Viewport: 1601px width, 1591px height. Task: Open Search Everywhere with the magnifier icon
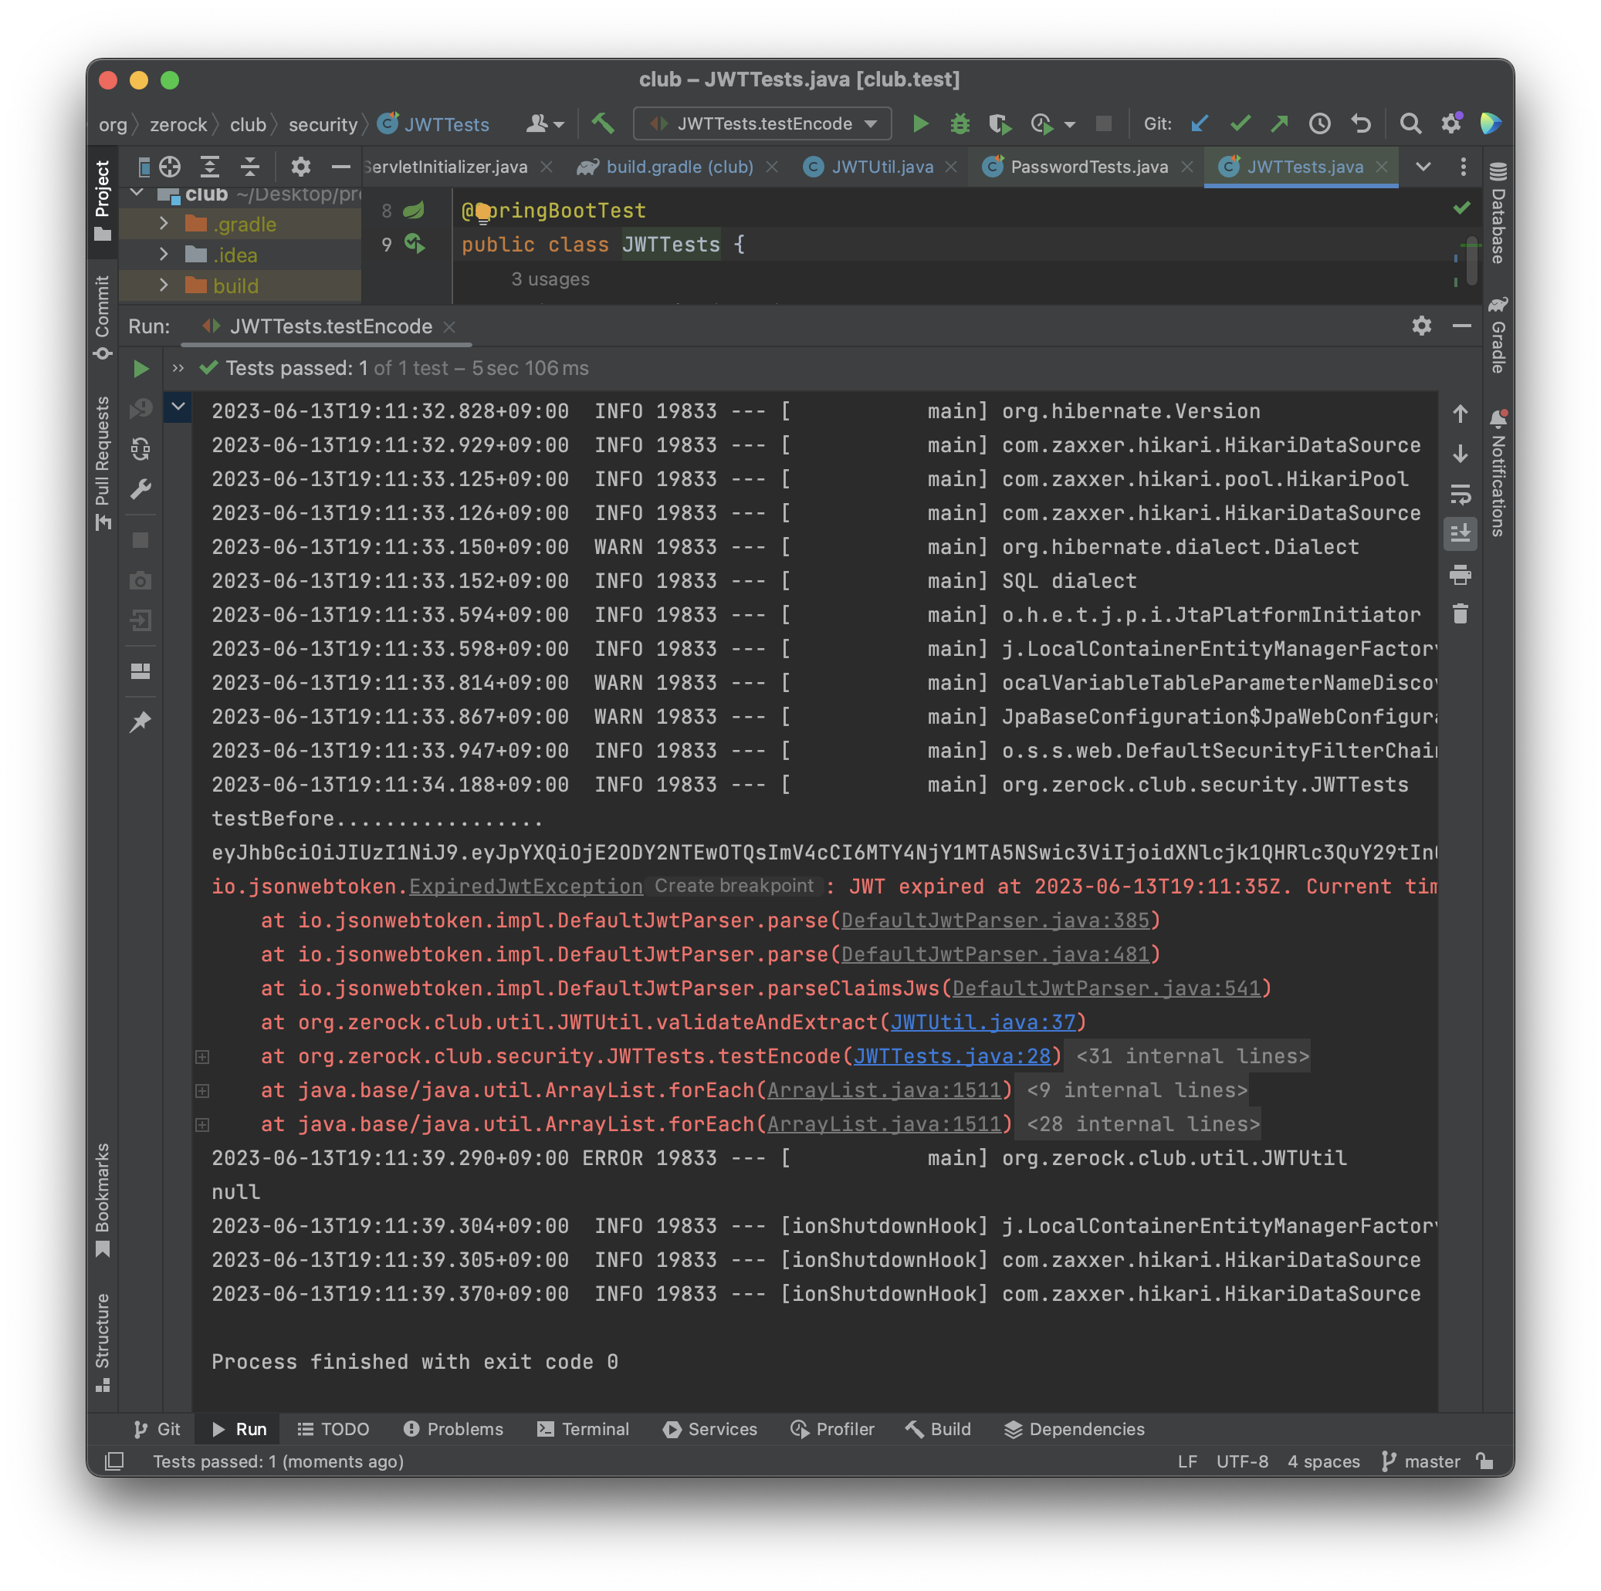(1410, 124)
